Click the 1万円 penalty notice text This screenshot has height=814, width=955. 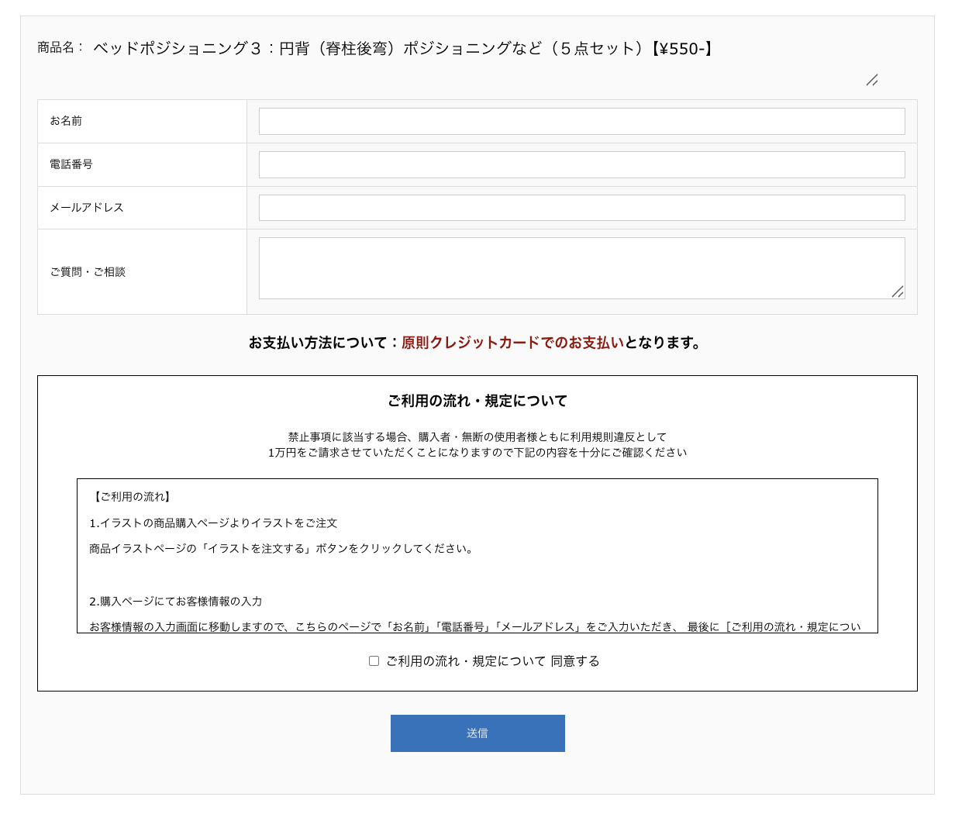click(x=477, y=453)
